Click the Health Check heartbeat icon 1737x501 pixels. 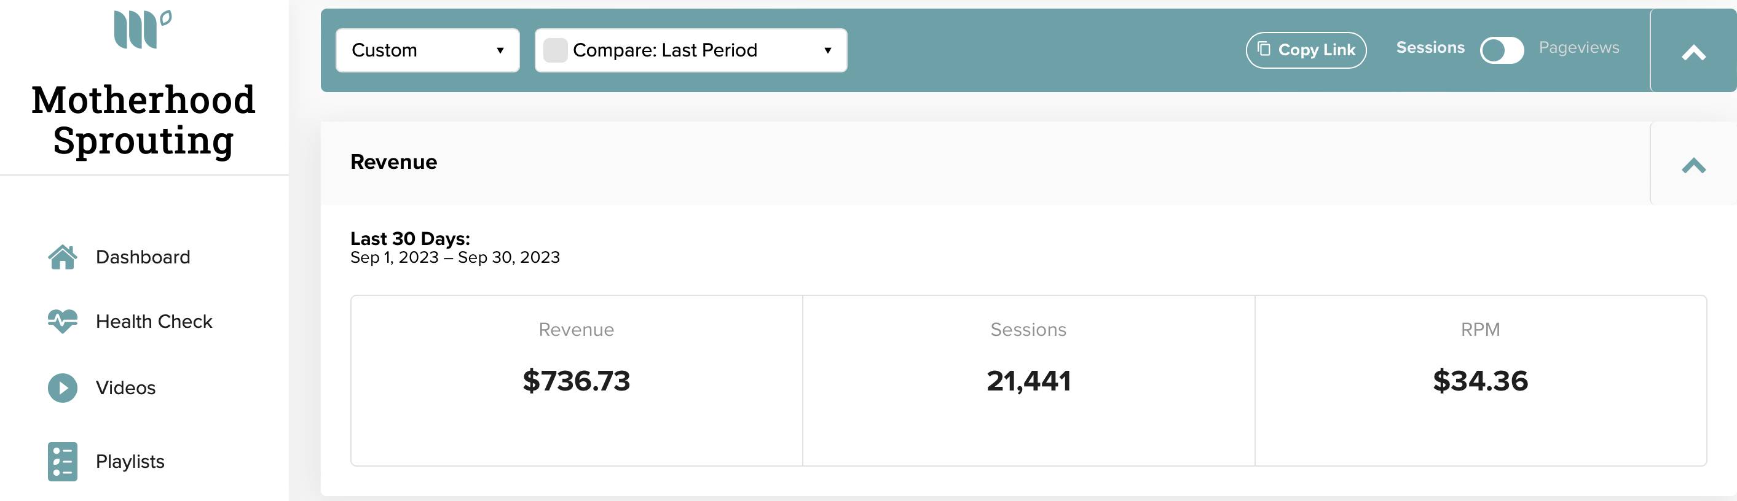coord(62,321)
